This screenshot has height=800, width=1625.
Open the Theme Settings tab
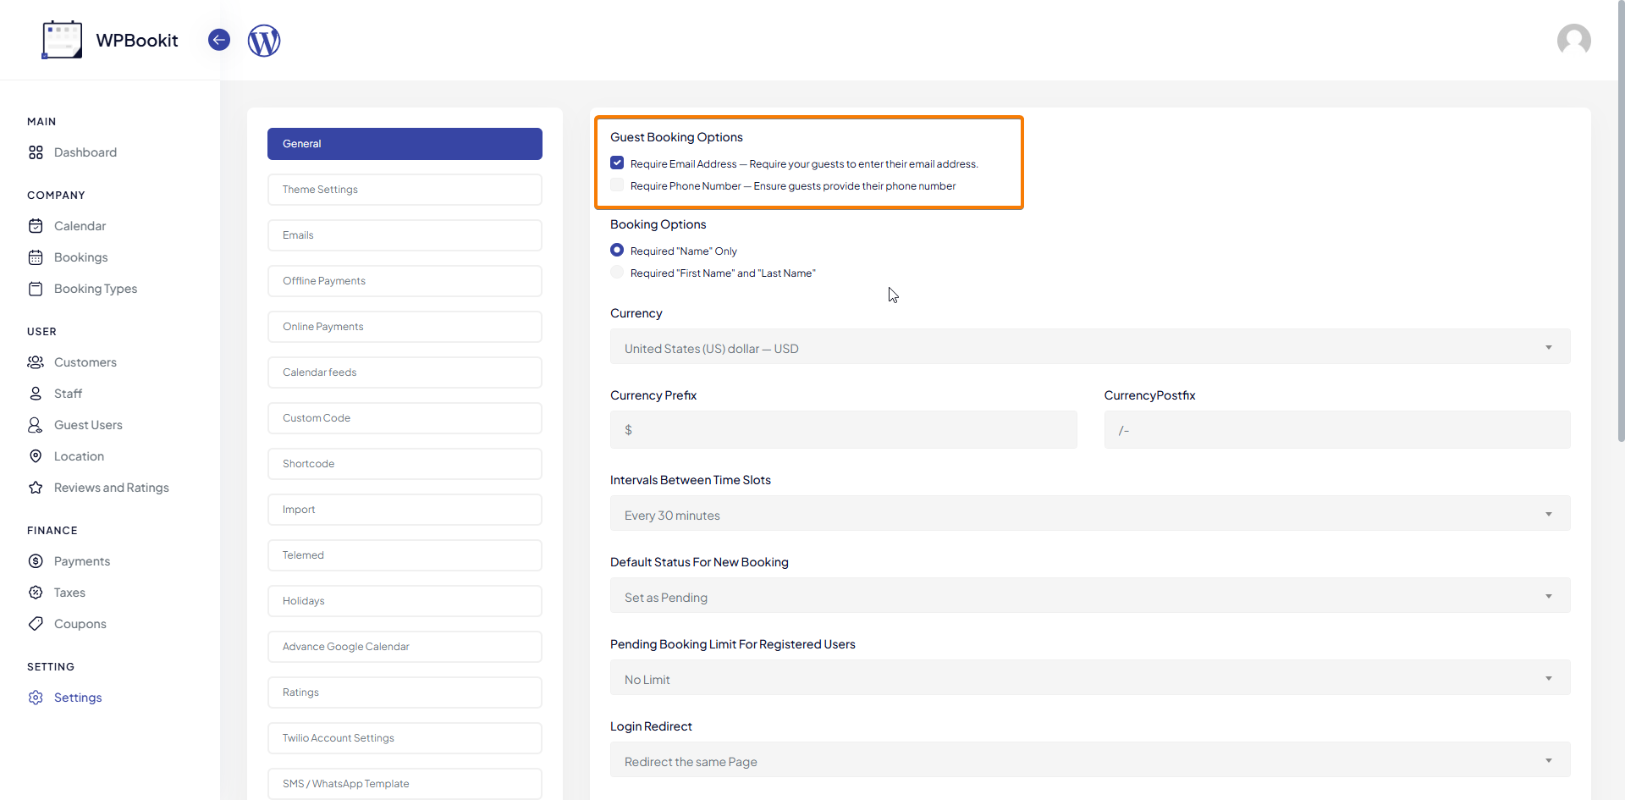point(405,190)
